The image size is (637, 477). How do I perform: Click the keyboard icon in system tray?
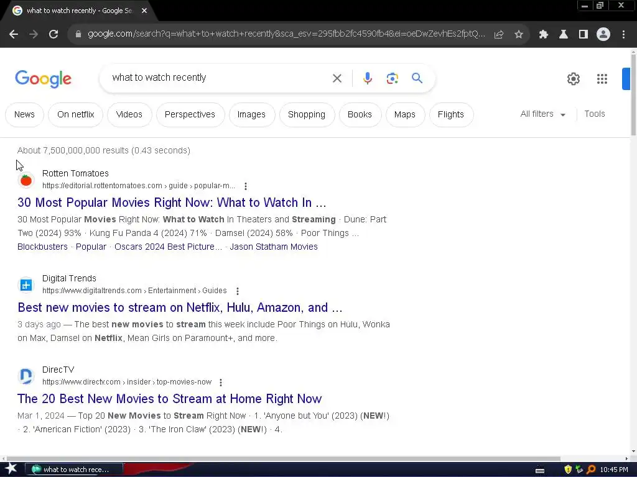(540, 471)
